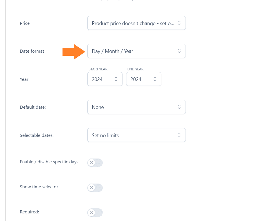261x221 pixels.
Task: Open the Selectable dates dropdown
Action: [x=136, y=135]
